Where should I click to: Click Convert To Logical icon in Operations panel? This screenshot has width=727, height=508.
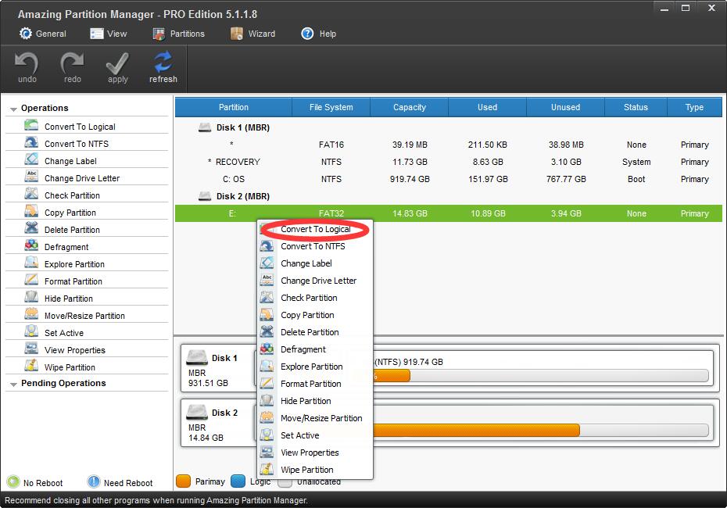[31, 125]
